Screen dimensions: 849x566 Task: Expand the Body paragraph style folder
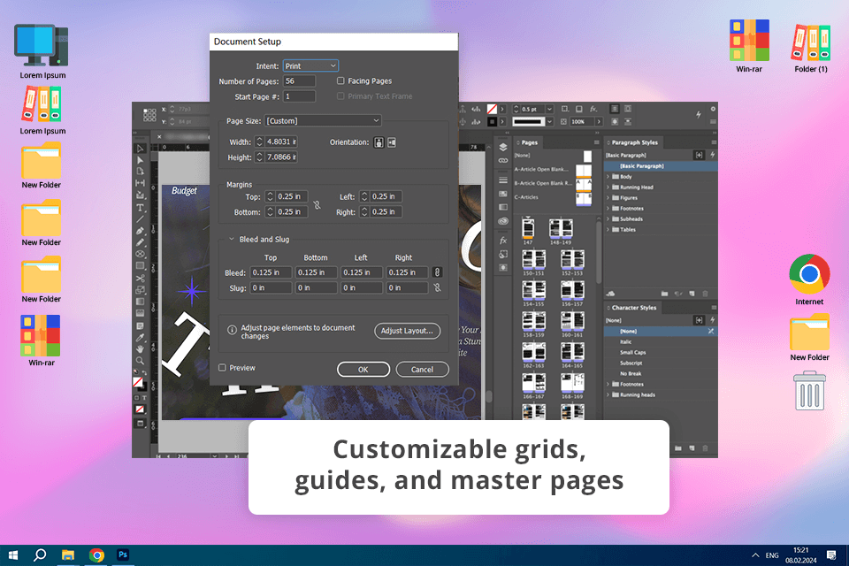point(608,177)
